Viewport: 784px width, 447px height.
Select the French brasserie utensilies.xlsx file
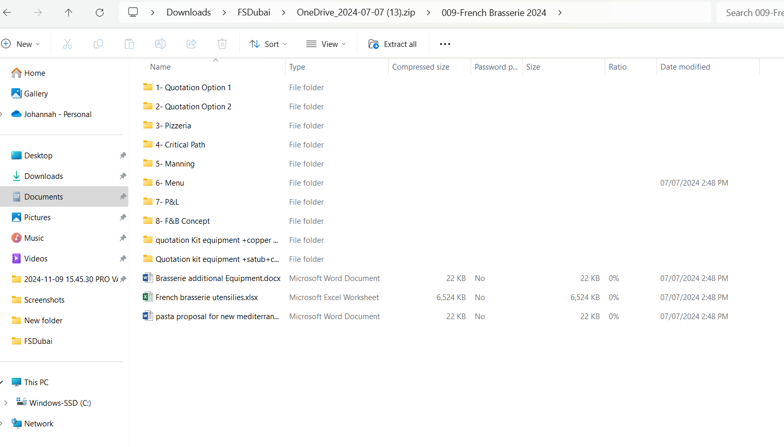point(207,297)
